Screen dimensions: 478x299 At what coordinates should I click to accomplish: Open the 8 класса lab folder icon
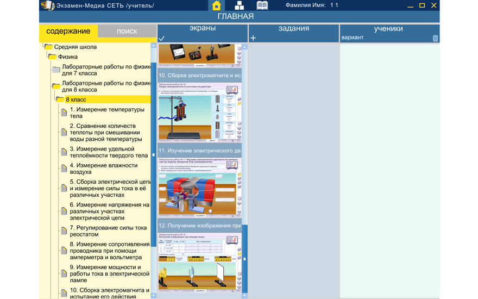[x=56, y=86]
